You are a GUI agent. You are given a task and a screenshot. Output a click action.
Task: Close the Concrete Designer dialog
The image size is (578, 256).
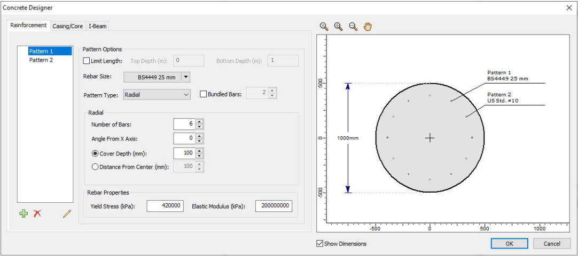point(569,7)
